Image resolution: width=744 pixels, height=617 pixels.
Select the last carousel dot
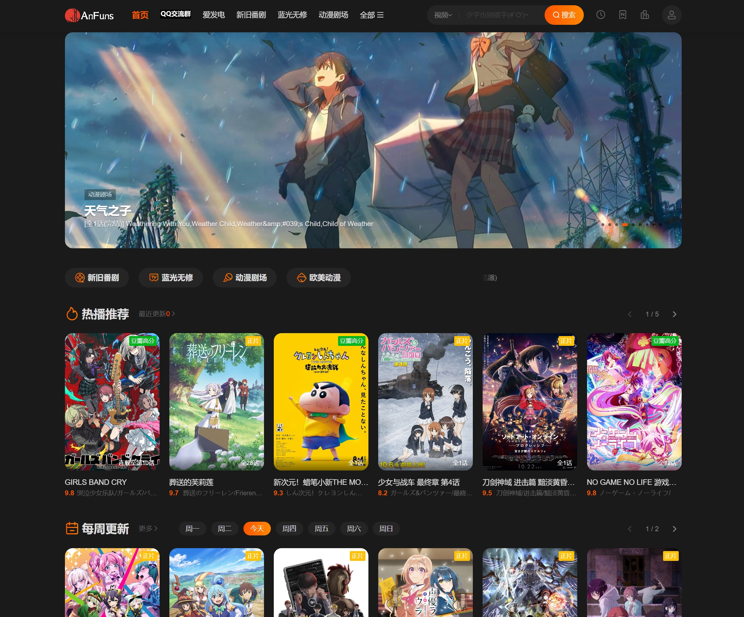click(x=661, y=224)
